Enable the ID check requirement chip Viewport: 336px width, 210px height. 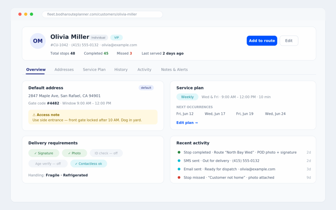[x=106, y=153]
